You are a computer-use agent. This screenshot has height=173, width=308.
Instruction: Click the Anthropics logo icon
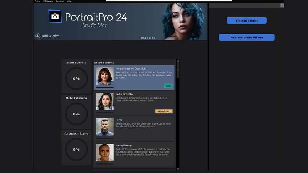pyautogui.click(x=38, y=36)
